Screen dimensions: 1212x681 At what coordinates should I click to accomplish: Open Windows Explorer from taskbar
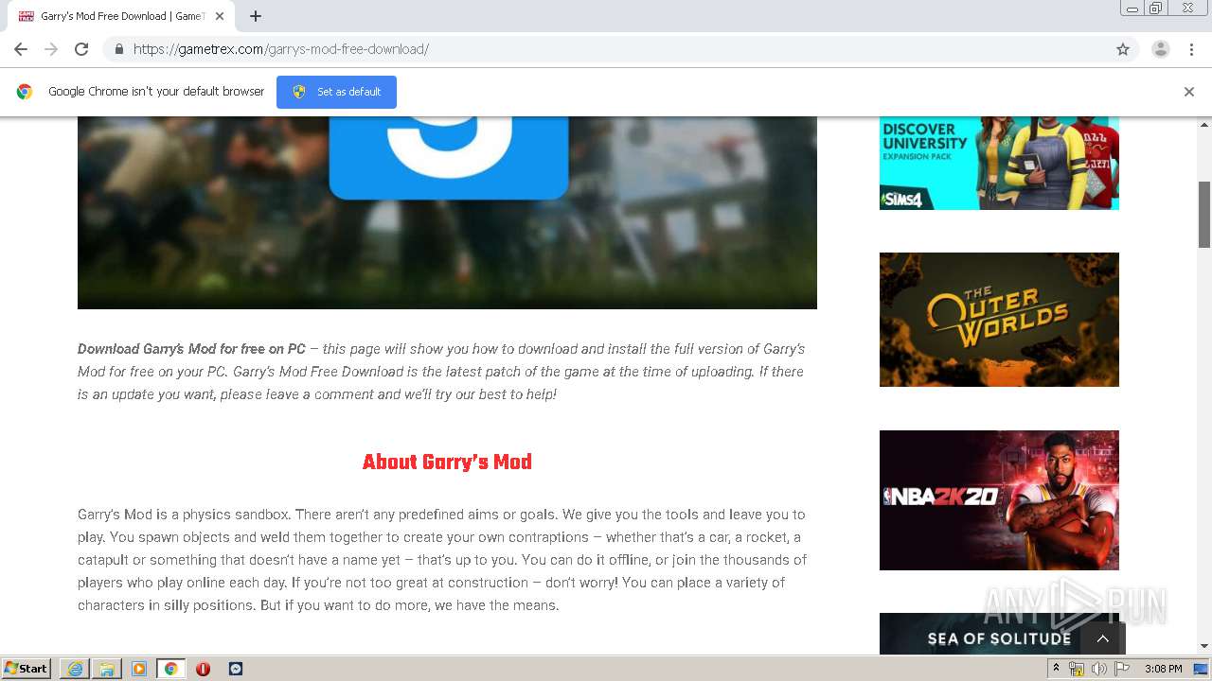point(107,669)
